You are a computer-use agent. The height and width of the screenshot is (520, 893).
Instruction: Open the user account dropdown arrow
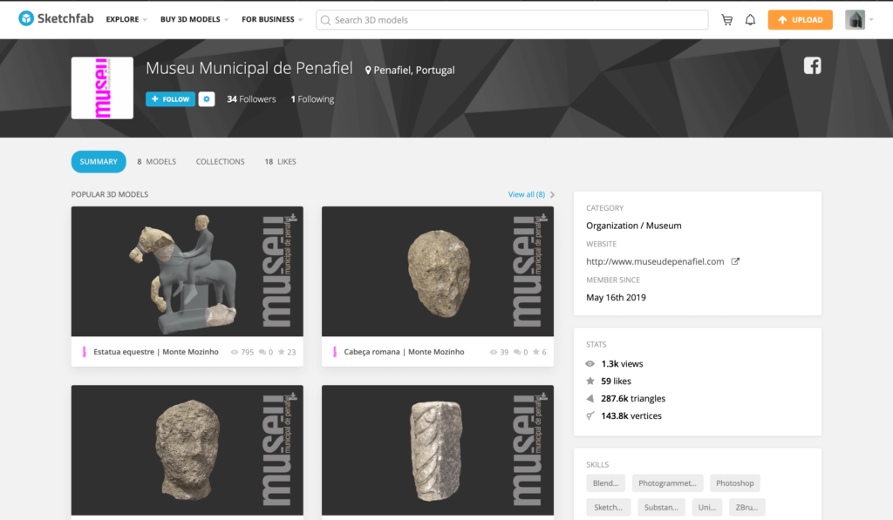coord(871,20)
